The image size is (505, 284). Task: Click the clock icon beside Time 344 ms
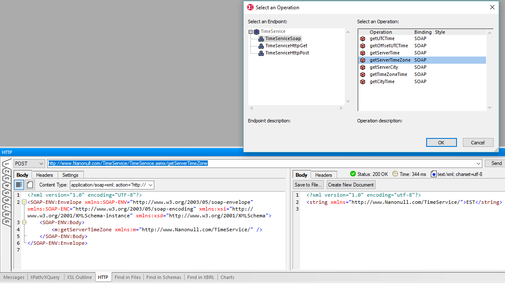(395, 174)
